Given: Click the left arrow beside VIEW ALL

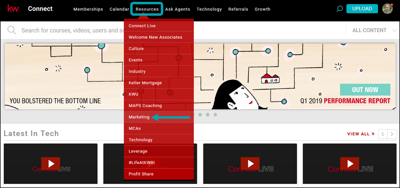Looking at the screenshot, I should coord(383,134).
